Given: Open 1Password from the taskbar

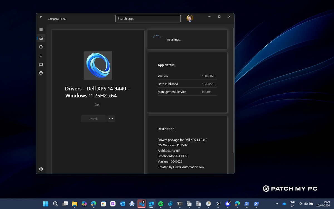Looking at the screenshot, I should click(x=132, y=204).
